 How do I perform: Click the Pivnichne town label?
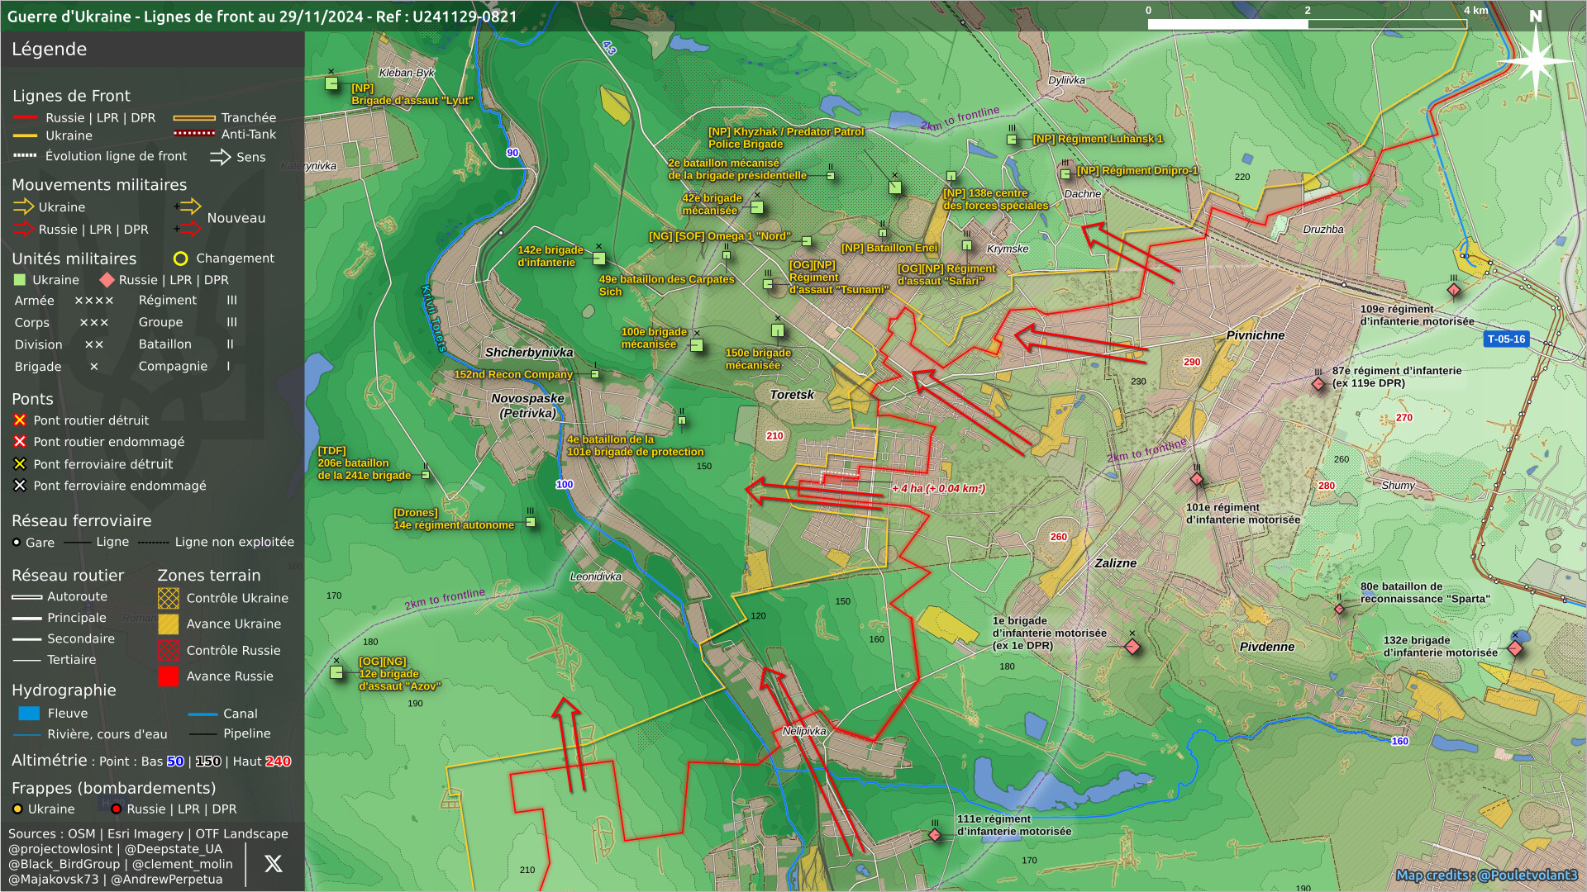tap(1255, 335)
